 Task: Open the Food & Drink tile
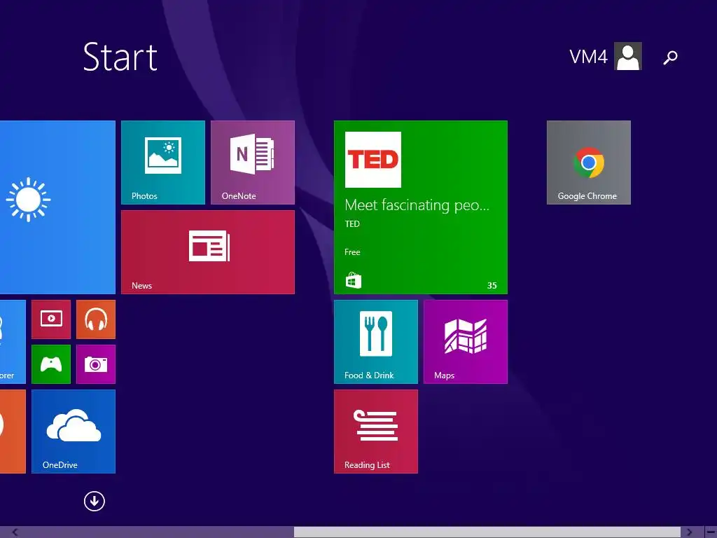(x=376, y=342)
